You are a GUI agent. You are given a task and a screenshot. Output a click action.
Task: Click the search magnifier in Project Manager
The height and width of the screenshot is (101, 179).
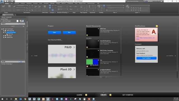pyautogui.click(x=23, y=26)
